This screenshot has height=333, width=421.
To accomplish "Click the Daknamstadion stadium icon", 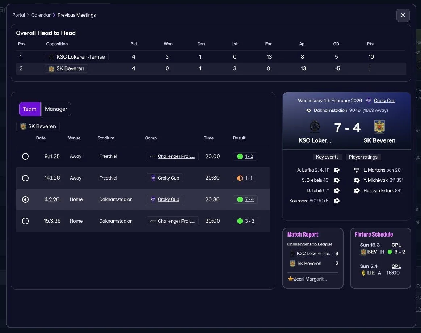I will pos(309,110).
